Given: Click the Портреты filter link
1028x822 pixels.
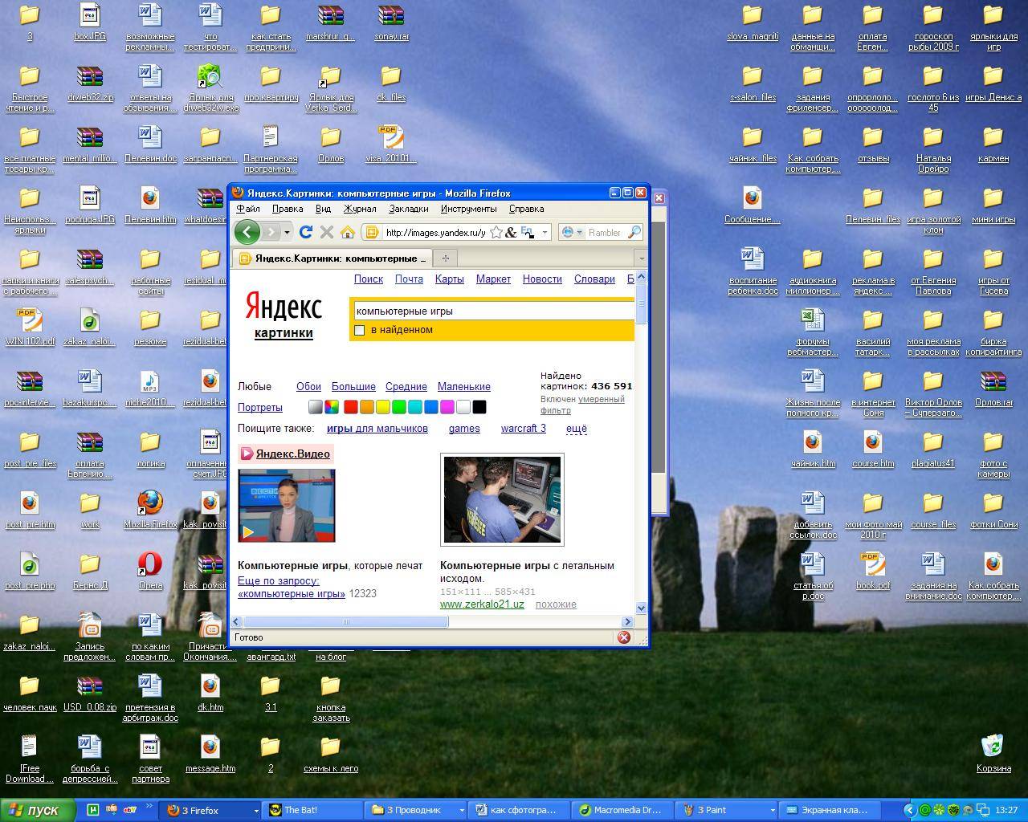Looking at the screenshot, I should (260, 408).
